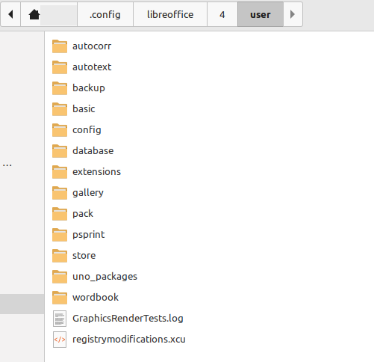
Task: Select the registrymodifications.xcu XML file icon
Action: coord(60,340)
